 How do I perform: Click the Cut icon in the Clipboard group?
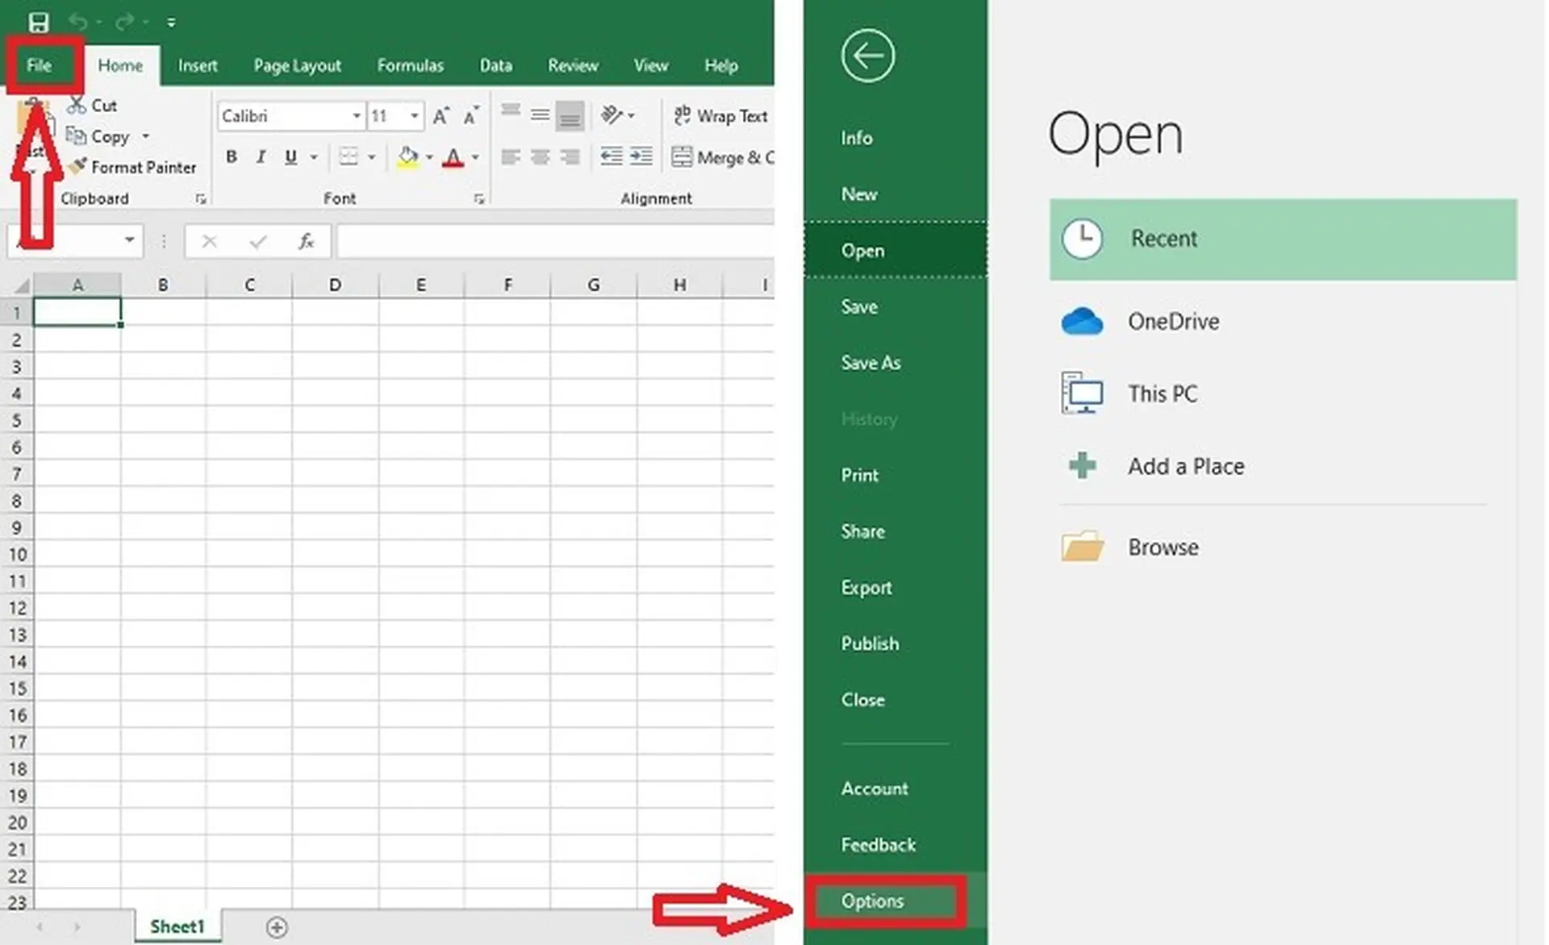(x=77, y=105)
